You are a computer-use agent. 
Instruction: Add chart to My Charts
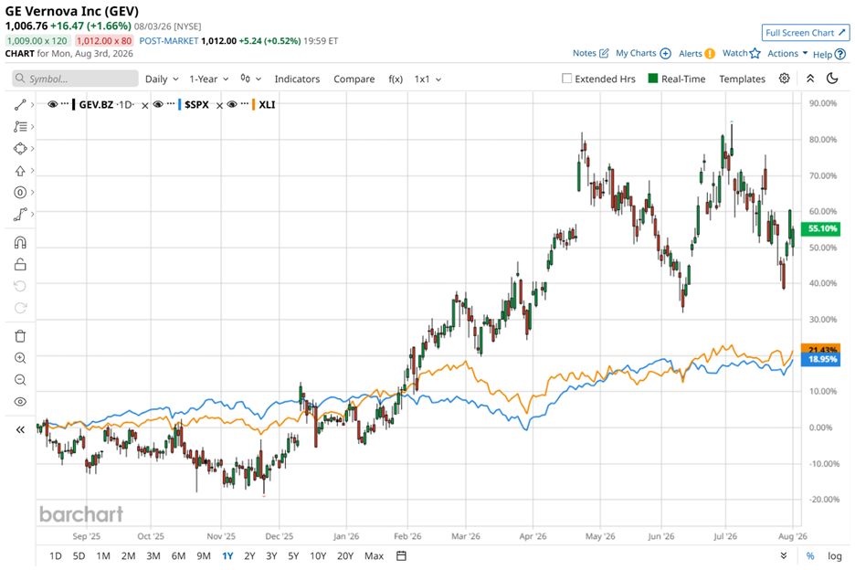pyautogui.click(x=643, y=53)
